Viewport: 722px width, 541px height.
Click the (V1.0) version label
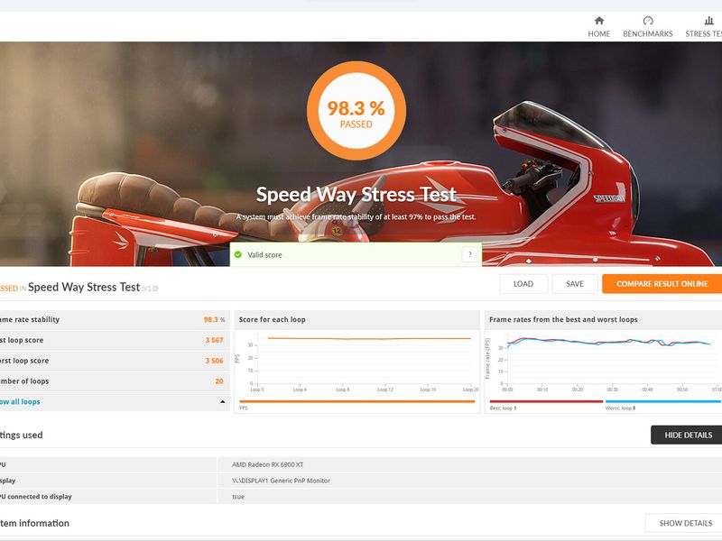tap(150, 289)
